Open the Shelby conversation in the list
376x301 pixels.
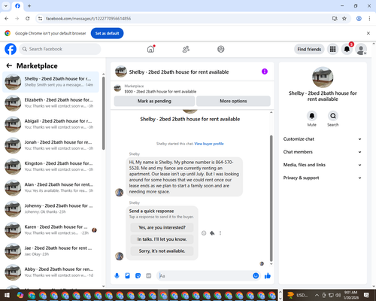click(50, 82)
